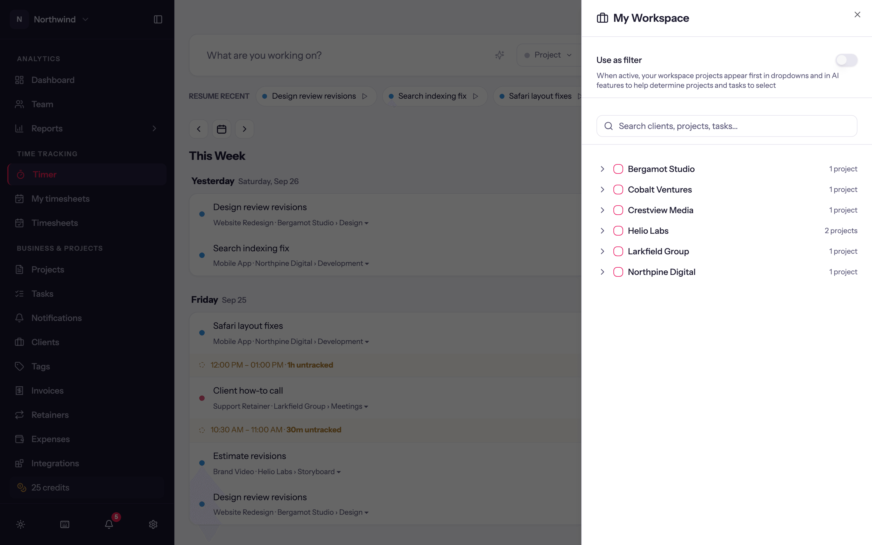Switch theme with the sun icon

point(21,524)
